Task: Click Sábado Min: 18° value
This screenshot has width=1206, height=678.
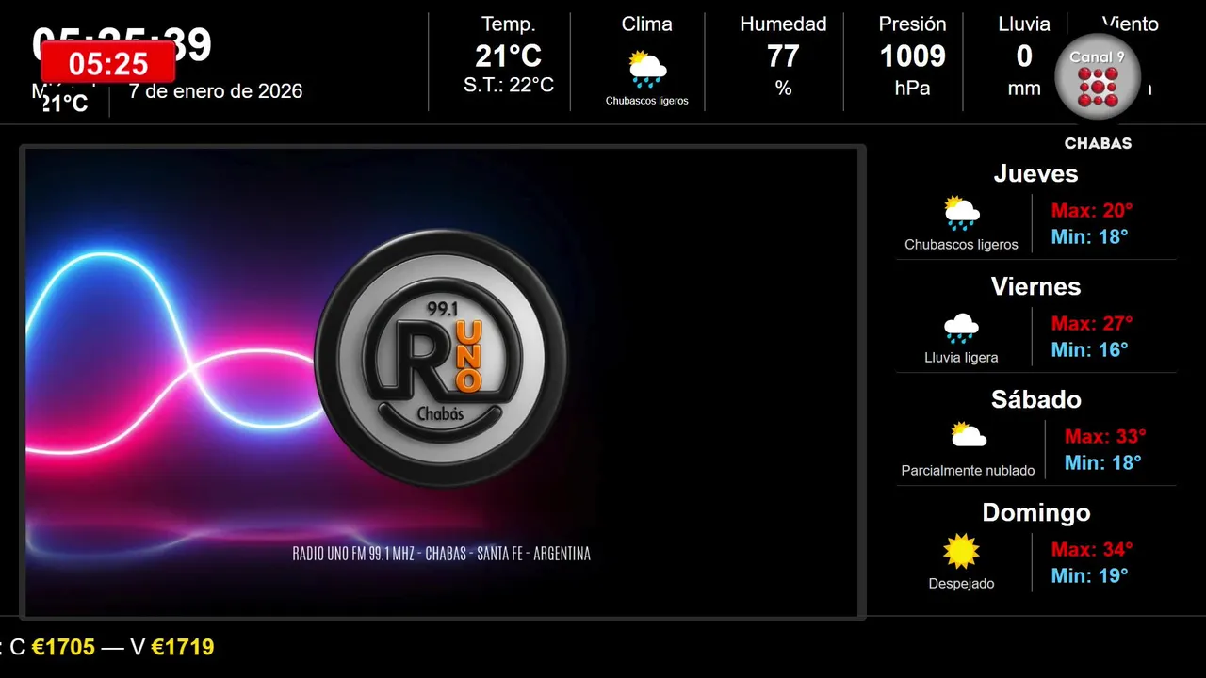Action: (x=1102, y=463)
